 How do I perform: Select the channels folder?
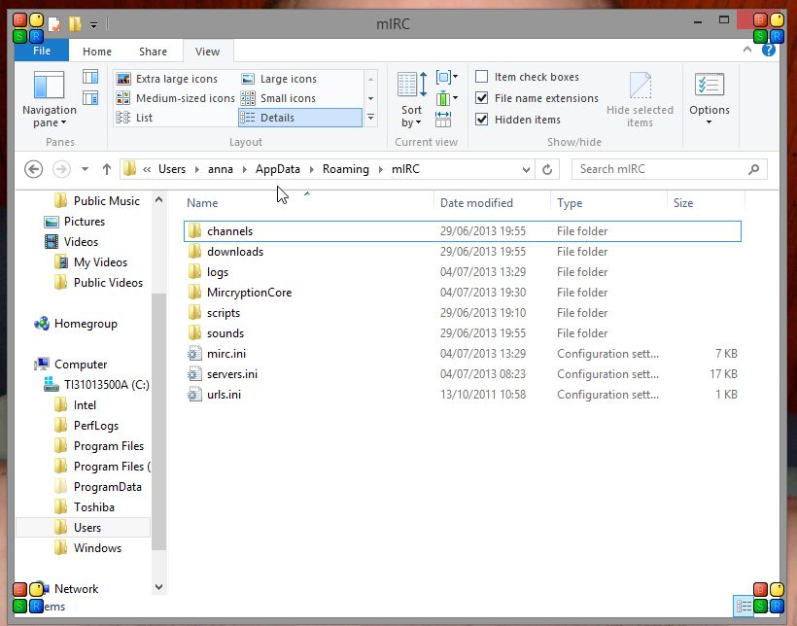tap(462, 231)
